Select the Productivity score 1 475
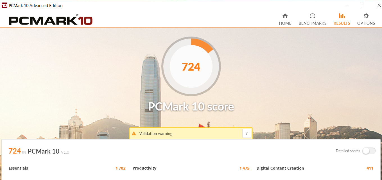Image resolution: width=382 pixels, height=180 pixels. pos(244,168)
